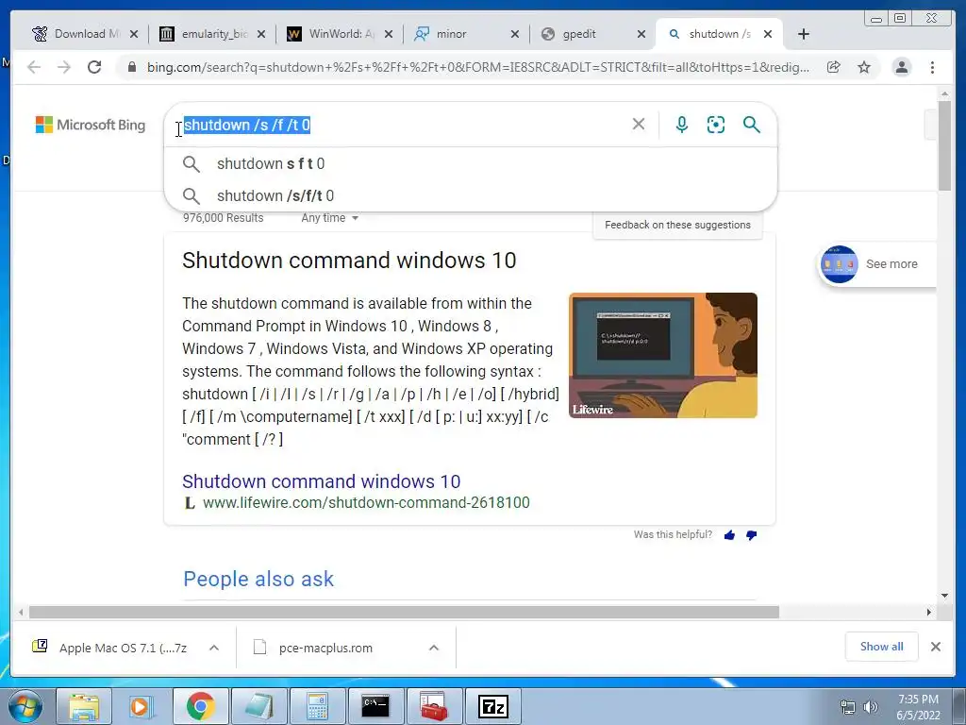Open Notepad taskbar icon

(258, 706)
